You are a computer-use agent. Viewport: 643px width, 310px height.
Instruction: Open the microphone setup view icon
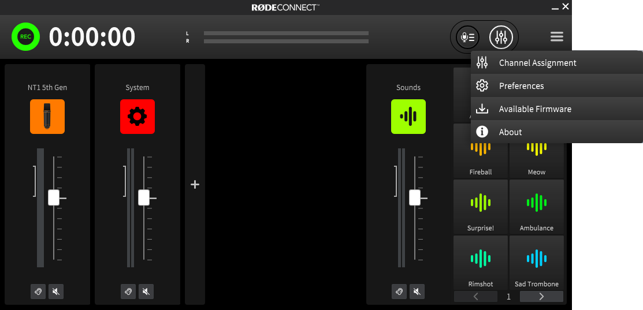[467, 38]
